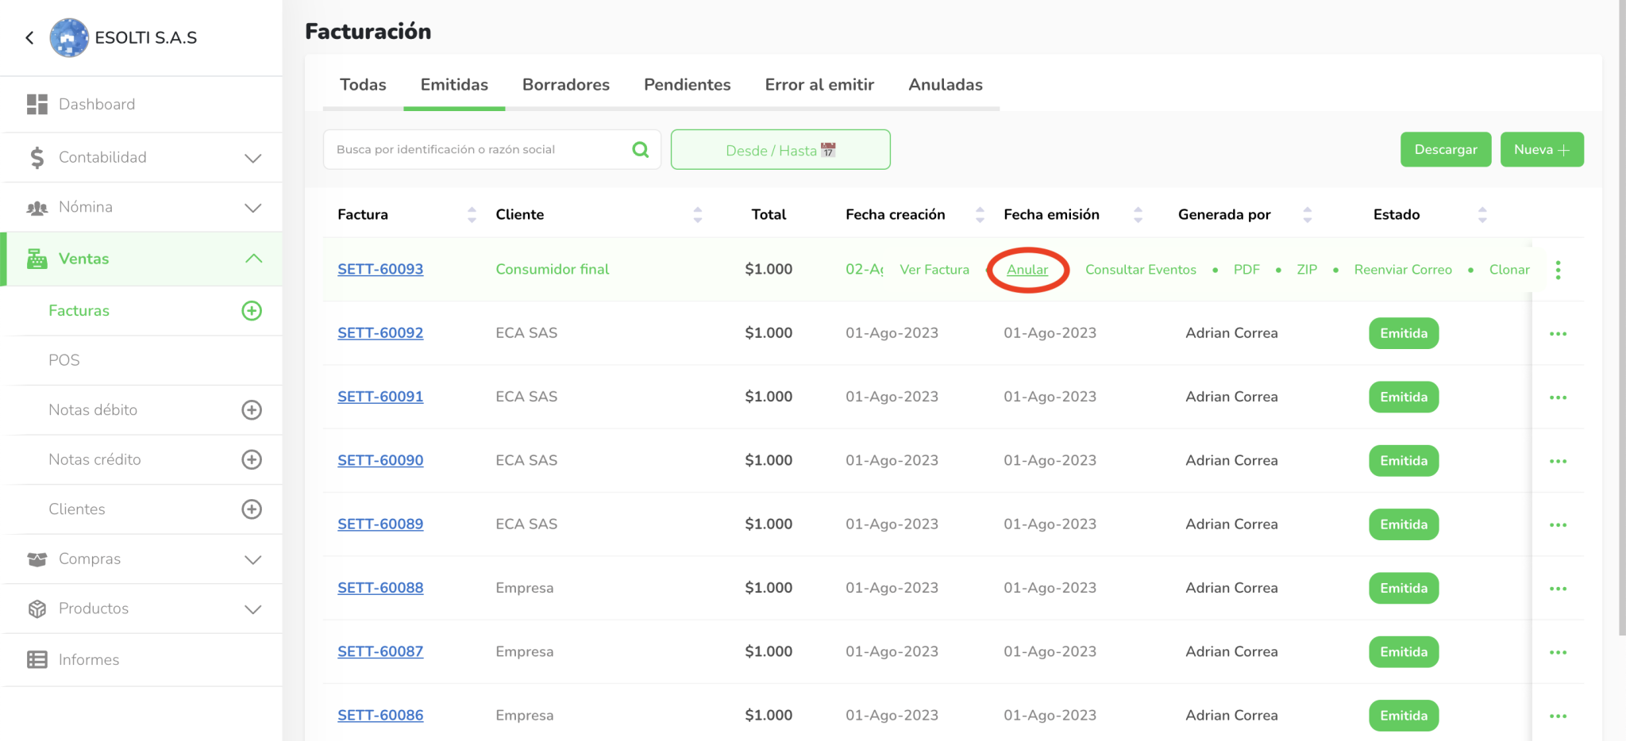Click the back arrow beside ESOLTI S.A.S
This screenshot has width=1626, height=741.
click(29, 37)
